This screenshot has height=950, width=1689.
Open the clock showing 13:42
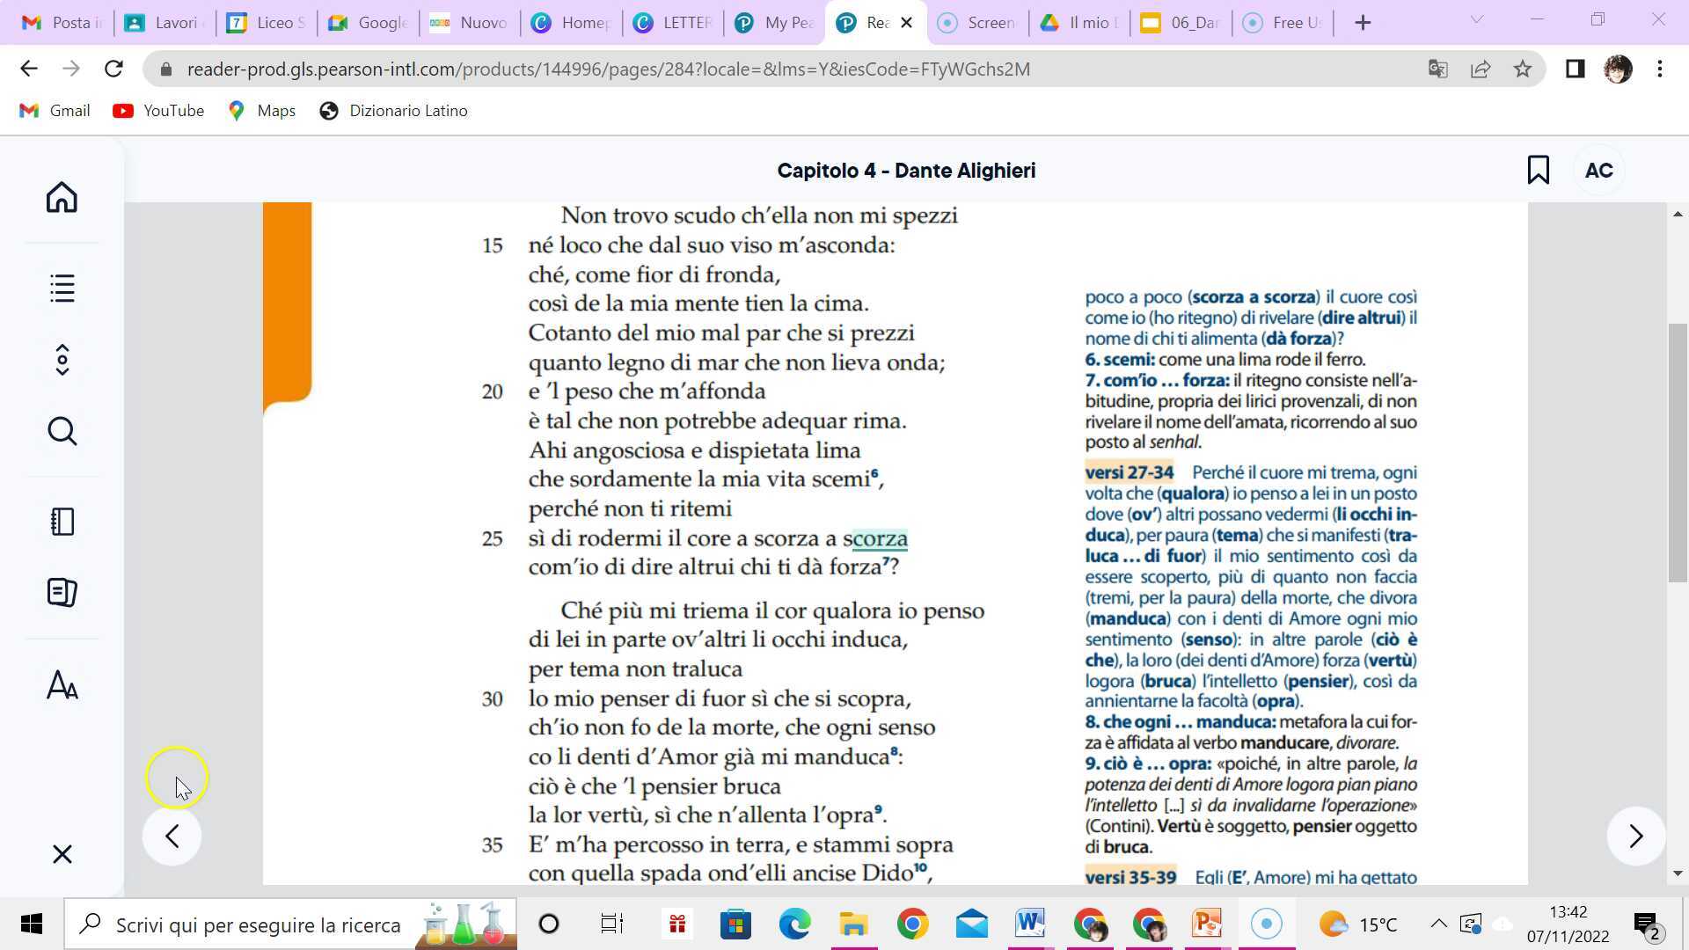pyautogui.click(x=1568, y=924)
